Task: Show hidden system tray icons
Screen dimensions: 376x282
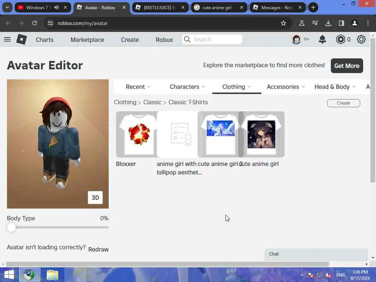Action: coord(301,275)
